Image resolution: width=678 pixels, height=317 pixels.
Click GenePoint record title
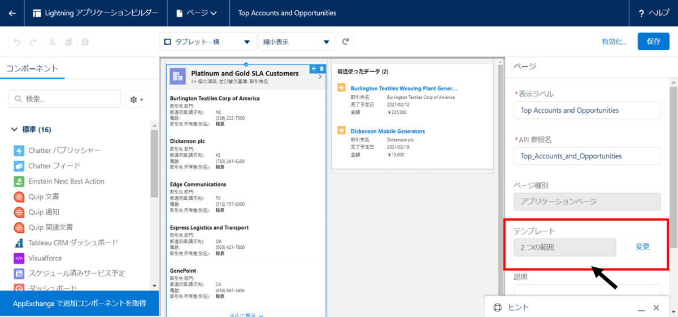(x=182, y=271)
